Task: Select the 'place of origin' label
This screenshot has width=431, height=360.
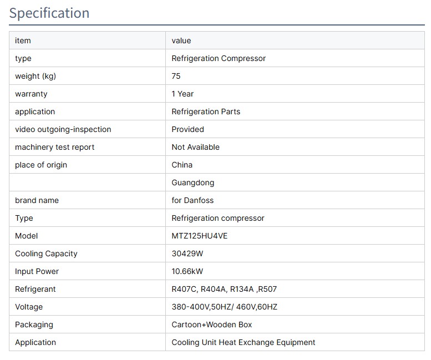Action: tap(41, 165)
